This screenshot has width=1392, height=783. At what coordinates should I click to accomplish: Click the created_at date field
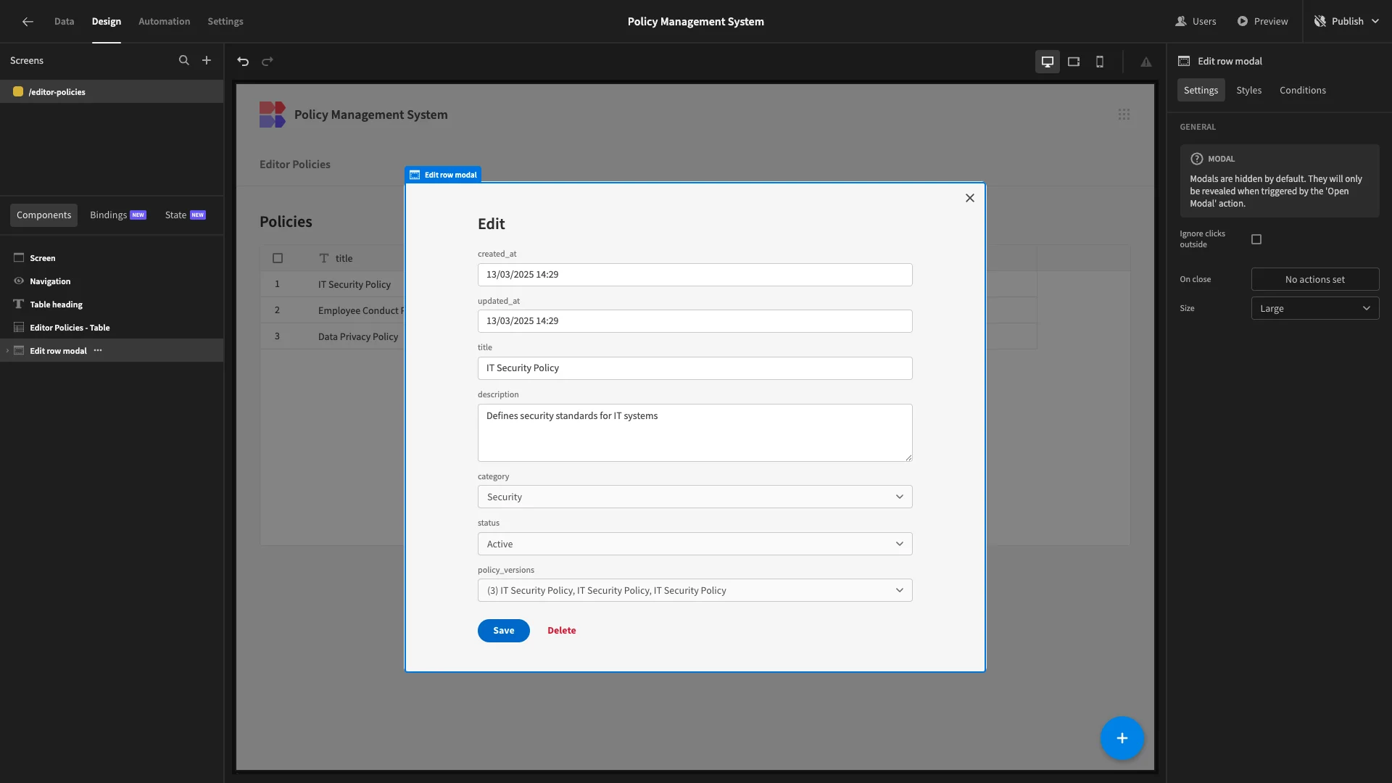click(x=695, y=275)
